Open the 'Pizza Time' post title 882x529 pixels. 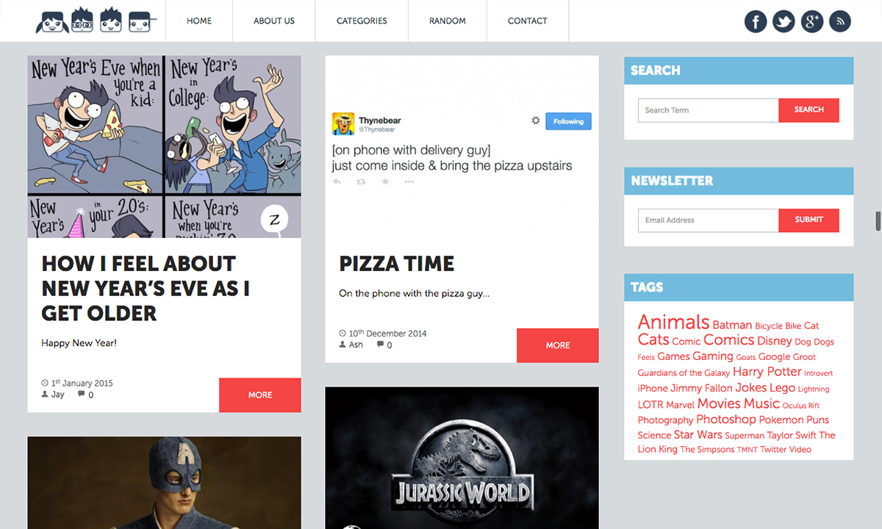397,264
